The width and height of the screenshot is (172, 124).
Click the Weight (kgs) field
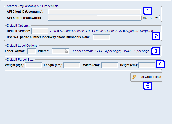tap(34, 65)
